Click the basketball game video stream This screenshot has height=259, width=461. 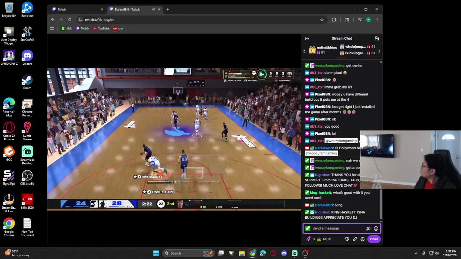coord(174,138)
